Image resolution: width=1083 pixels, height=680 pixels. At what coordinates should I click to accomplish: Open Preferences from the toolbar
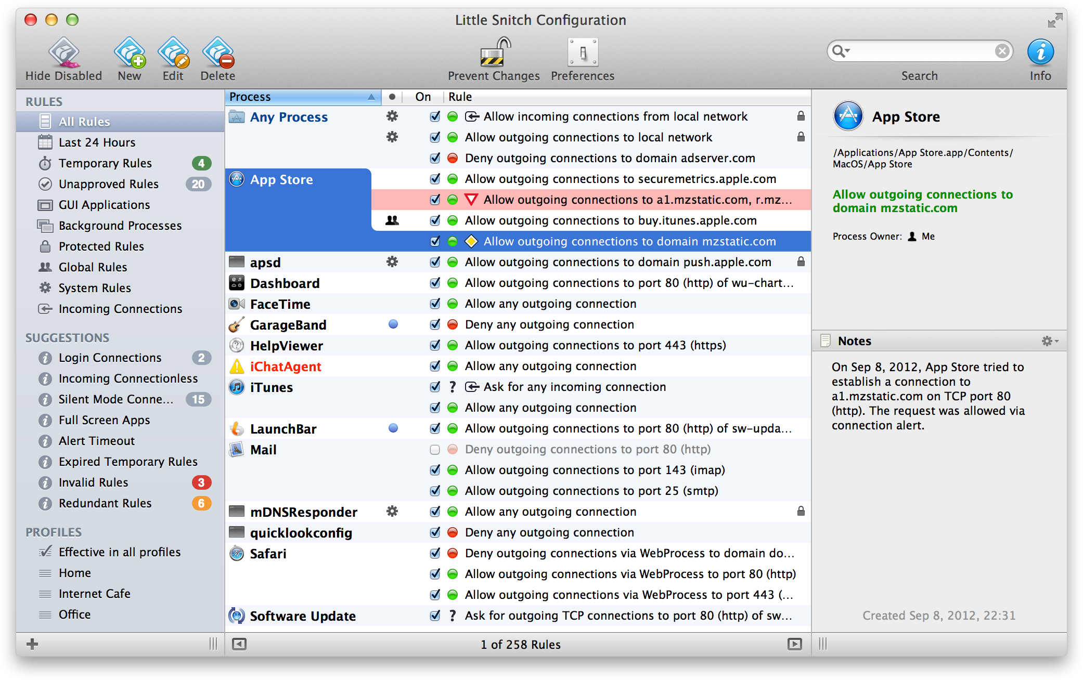click(x=583, y=52)
